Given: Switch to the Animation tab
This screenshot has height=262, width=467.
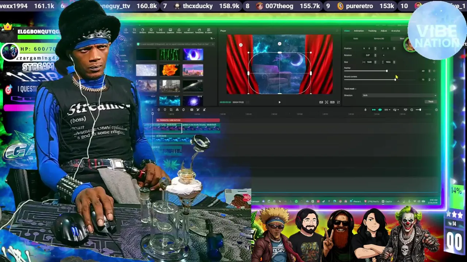Looking at the screenshot, I should click(x=359, y=31).
